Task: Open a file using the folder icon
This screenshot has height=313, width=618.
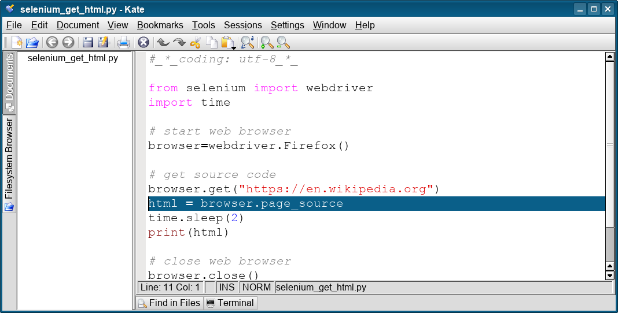Action: coord(32,42)
